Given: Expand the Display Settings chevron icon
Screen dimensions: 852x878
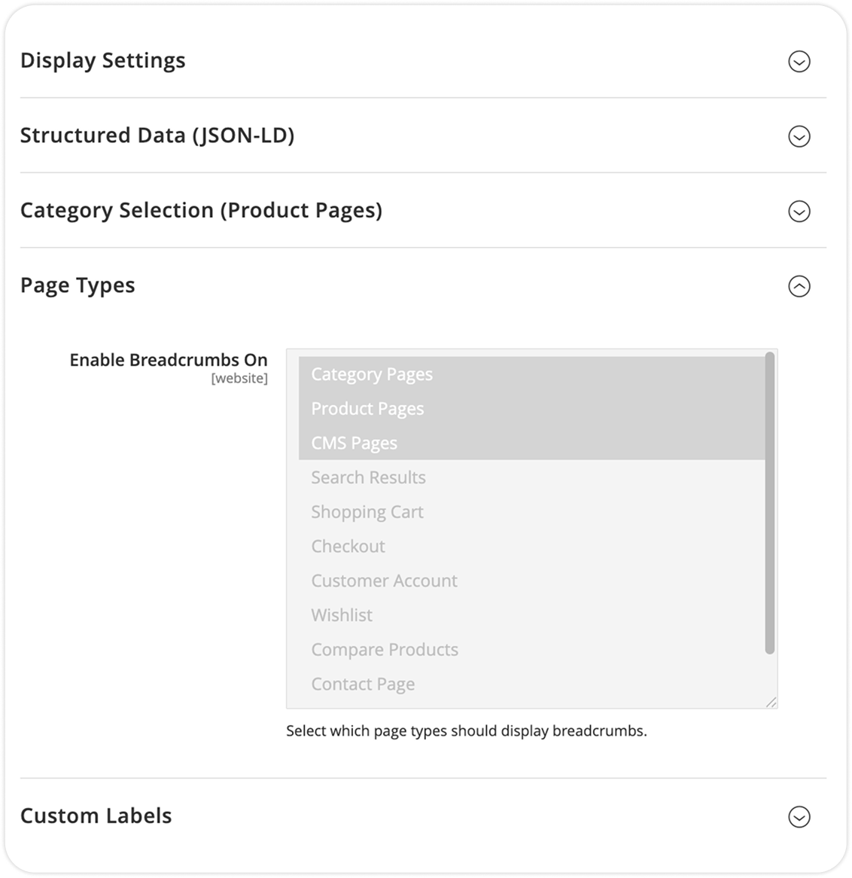Looking at the screenshot, I should tap(799, 61).
